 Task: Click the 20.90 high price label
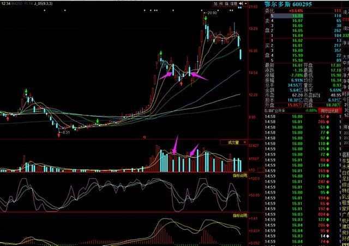click(x=212, y=13)
